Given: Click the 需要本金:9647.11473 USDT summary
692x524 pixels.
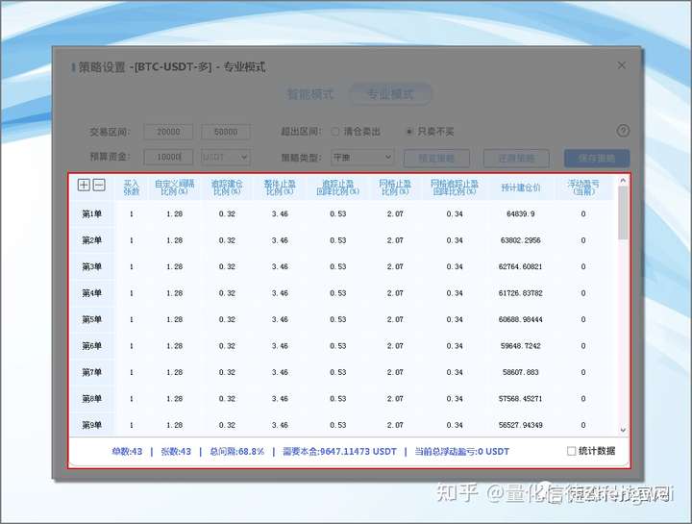Looking at the screenshot, I should click(x=339, y=452).
